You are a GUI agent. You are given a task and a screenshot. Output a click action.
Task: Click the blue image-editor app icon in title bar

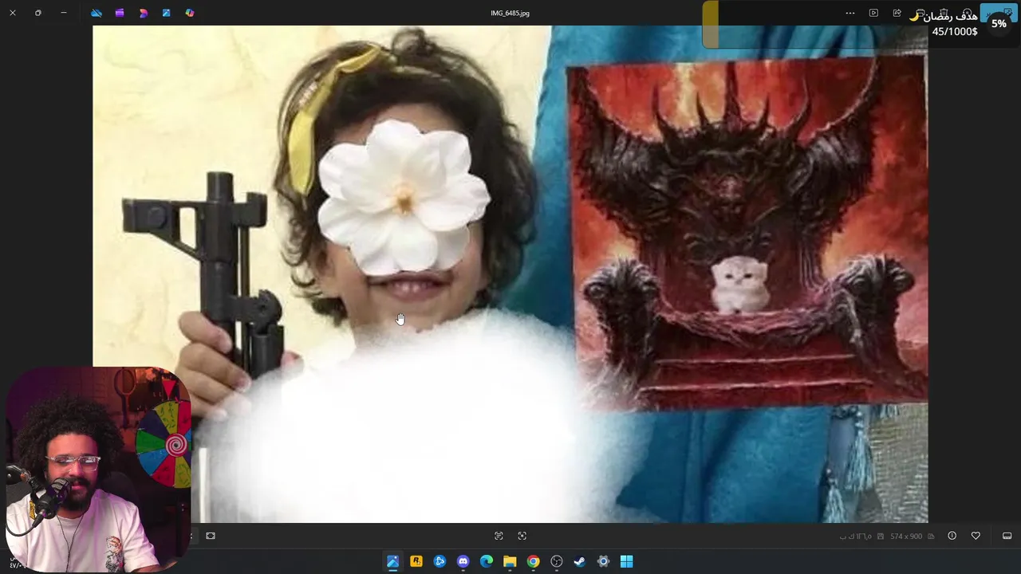[167, 13]
